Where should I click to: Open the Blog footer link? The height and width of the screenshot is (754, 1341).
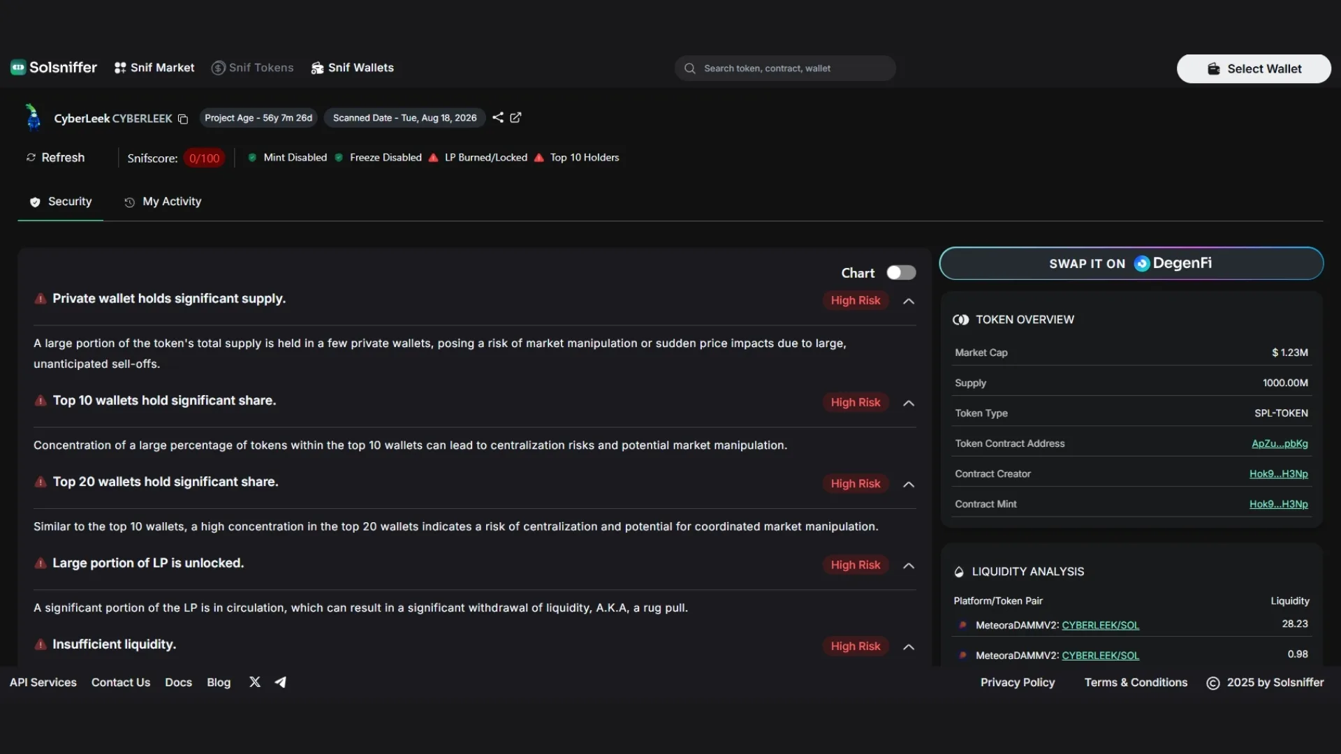[x=219, y=682]
